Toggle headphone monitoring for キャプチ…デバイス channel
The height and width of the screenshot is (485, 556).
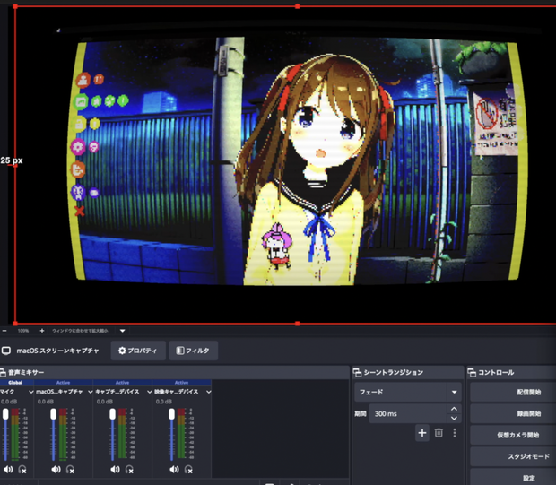click(129, 470)
